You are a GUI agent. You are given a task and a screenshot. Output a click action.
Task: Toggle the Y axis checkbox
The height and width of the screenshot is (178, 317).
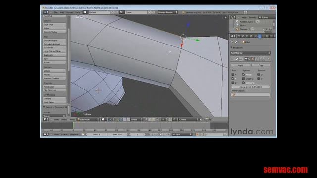pyautogui.click(x=233, y=79)
